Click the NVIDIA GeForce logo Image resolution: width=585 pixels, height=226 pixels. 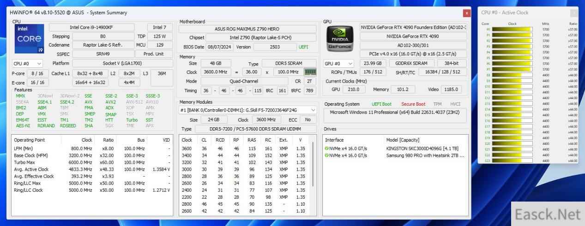pos(340,38)
